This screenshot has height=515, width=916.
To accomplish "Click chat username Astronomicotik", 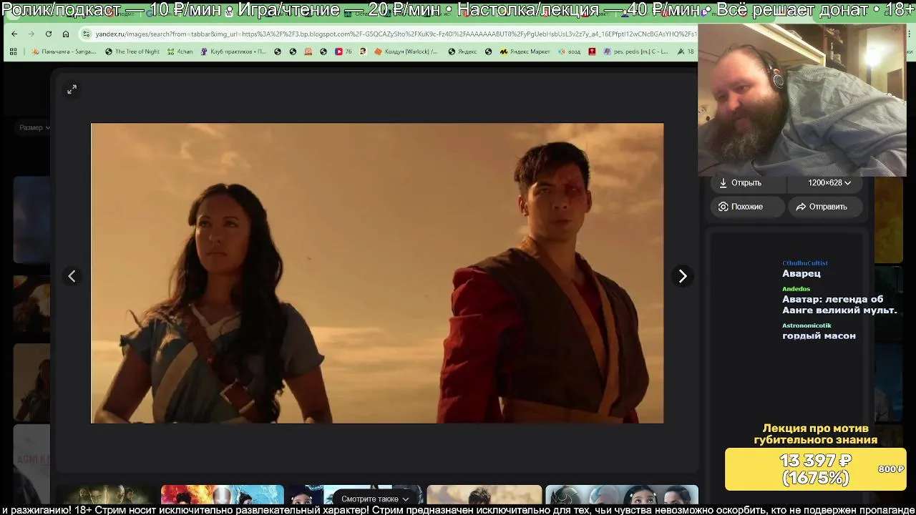I will coord(807,325).
